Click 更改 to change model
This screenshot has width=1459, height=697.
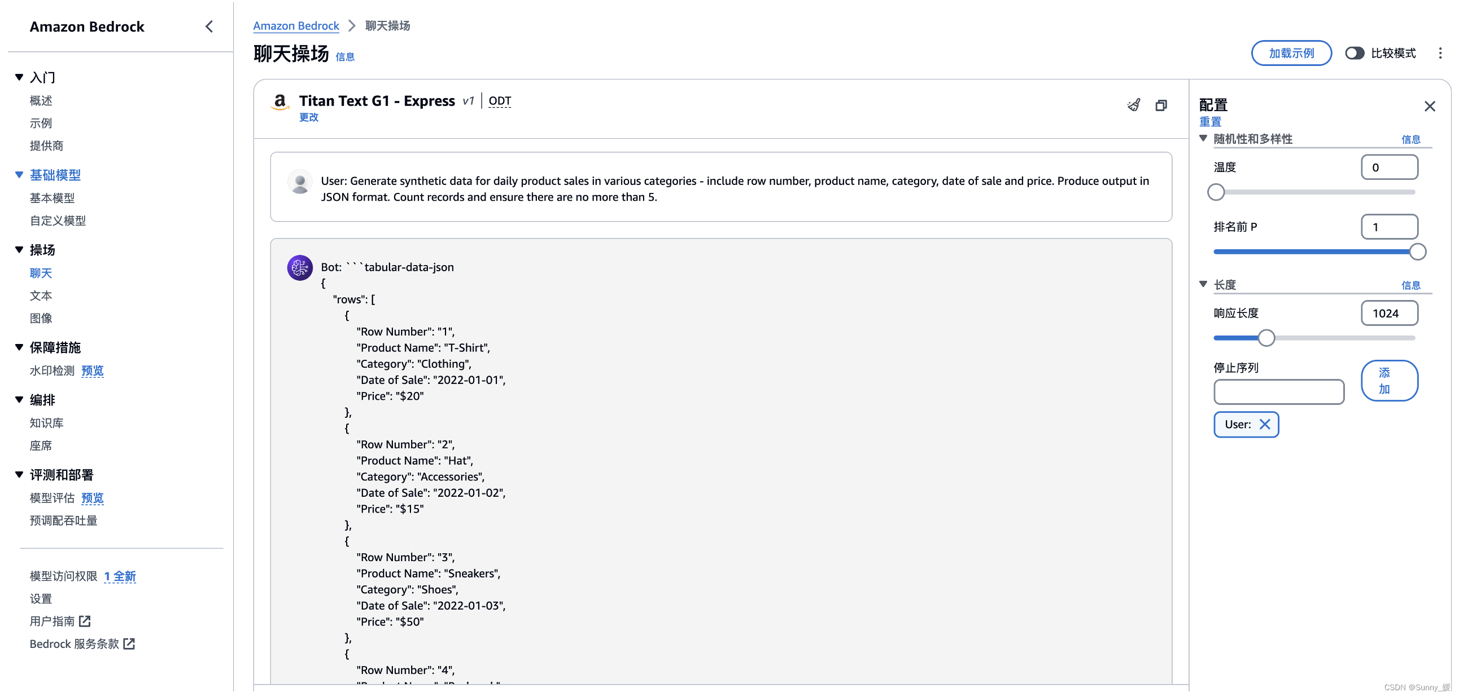309,117
